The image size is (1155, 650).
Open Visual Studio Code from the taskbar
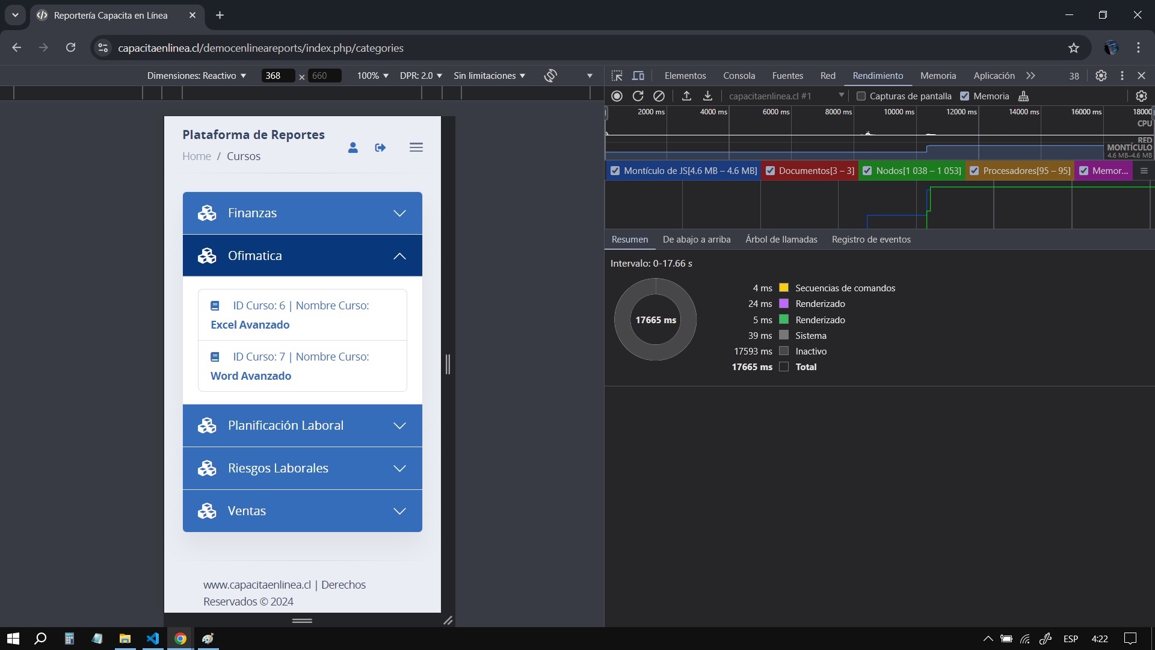(x=153, y=639)
